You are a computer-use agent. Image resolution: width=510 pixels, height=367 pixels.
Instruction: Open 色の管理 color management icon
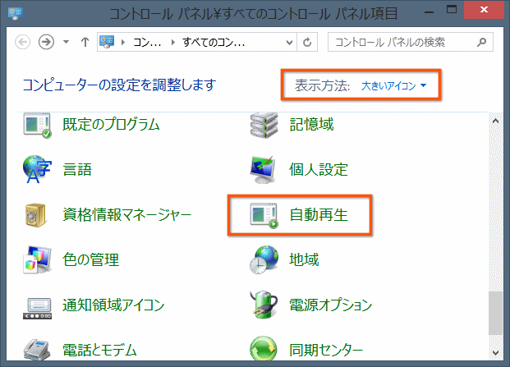pos(38,260)
